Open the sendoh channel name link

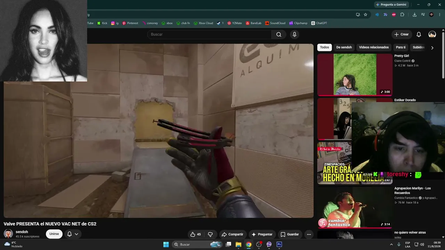coord(22,232)
